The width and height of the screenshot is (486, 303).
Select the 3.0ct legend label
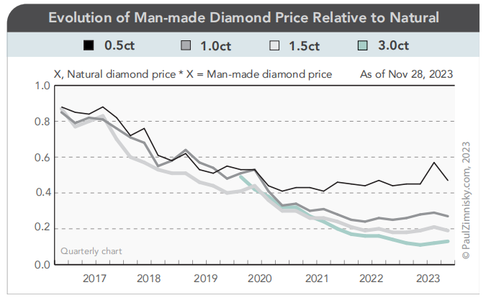tap(393, 45)
